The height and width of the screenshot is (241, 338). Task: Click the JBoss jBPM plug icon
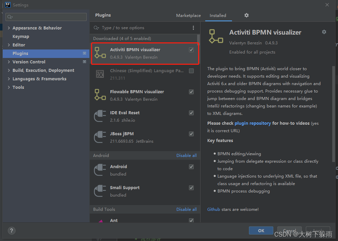coord(100,137)
